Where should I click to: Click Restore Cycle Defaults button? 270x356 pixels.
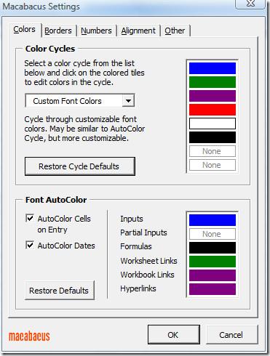tap(80, 166)
